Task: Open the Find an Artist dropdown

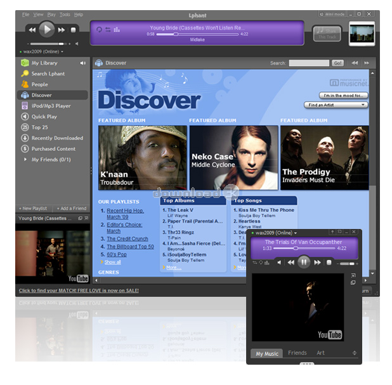Action: pyautogui.click(x=336, y=105)
